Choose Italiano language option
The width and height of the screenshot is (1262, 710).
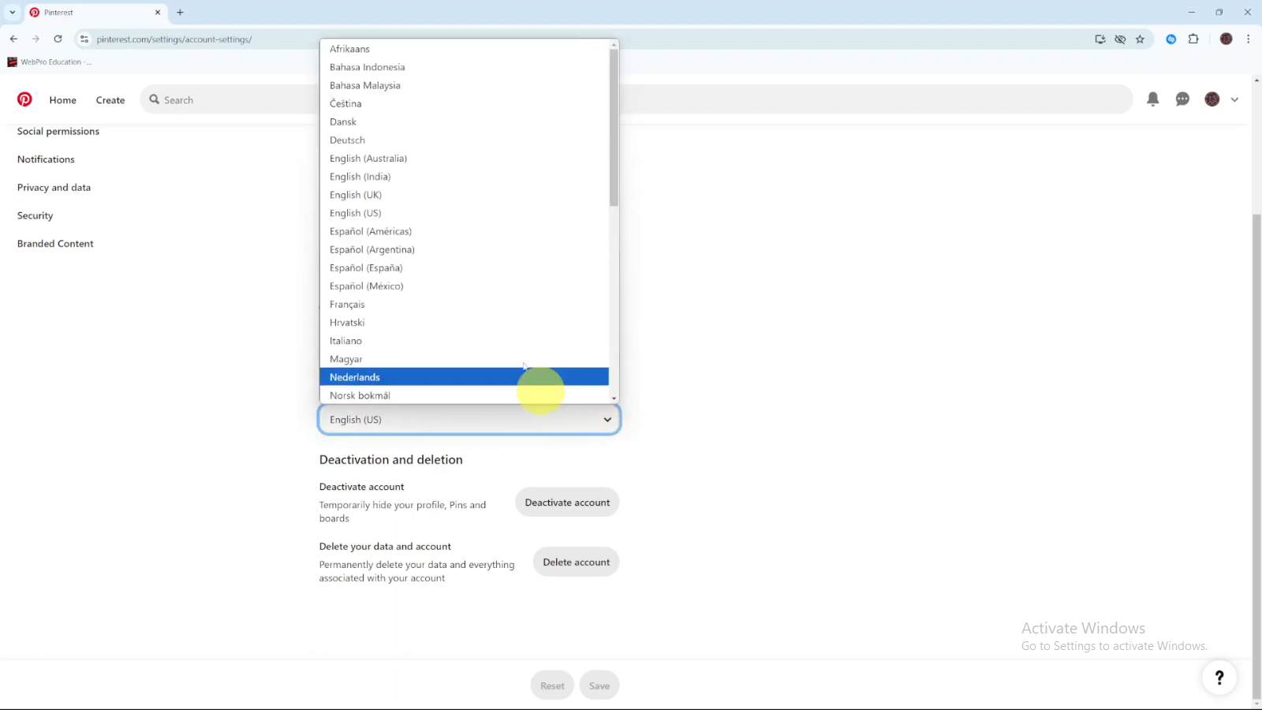click(464, 341)
